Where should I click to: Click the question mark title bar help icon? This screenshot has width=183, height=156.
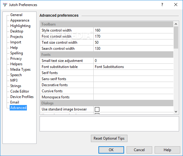click(x=162, y=5)
